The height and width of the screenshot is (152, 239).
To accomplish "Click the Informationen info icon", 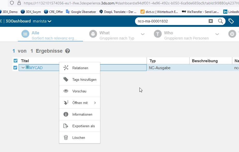I will 66,114.
